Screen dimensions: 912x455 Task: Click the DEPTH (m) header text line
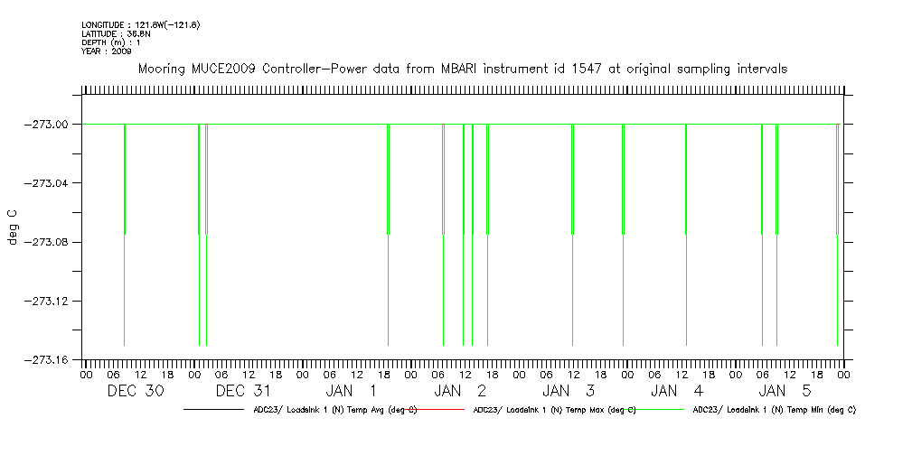pos(111,42)
